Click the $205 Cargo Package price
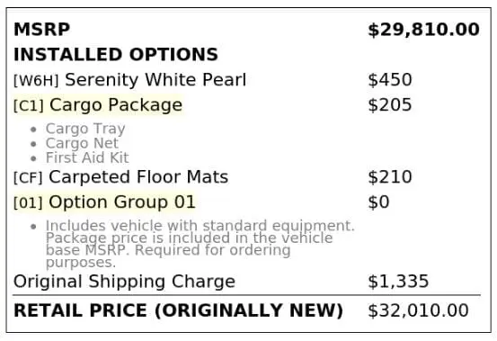This screenshot has height=341, width=497. [390, 105]
